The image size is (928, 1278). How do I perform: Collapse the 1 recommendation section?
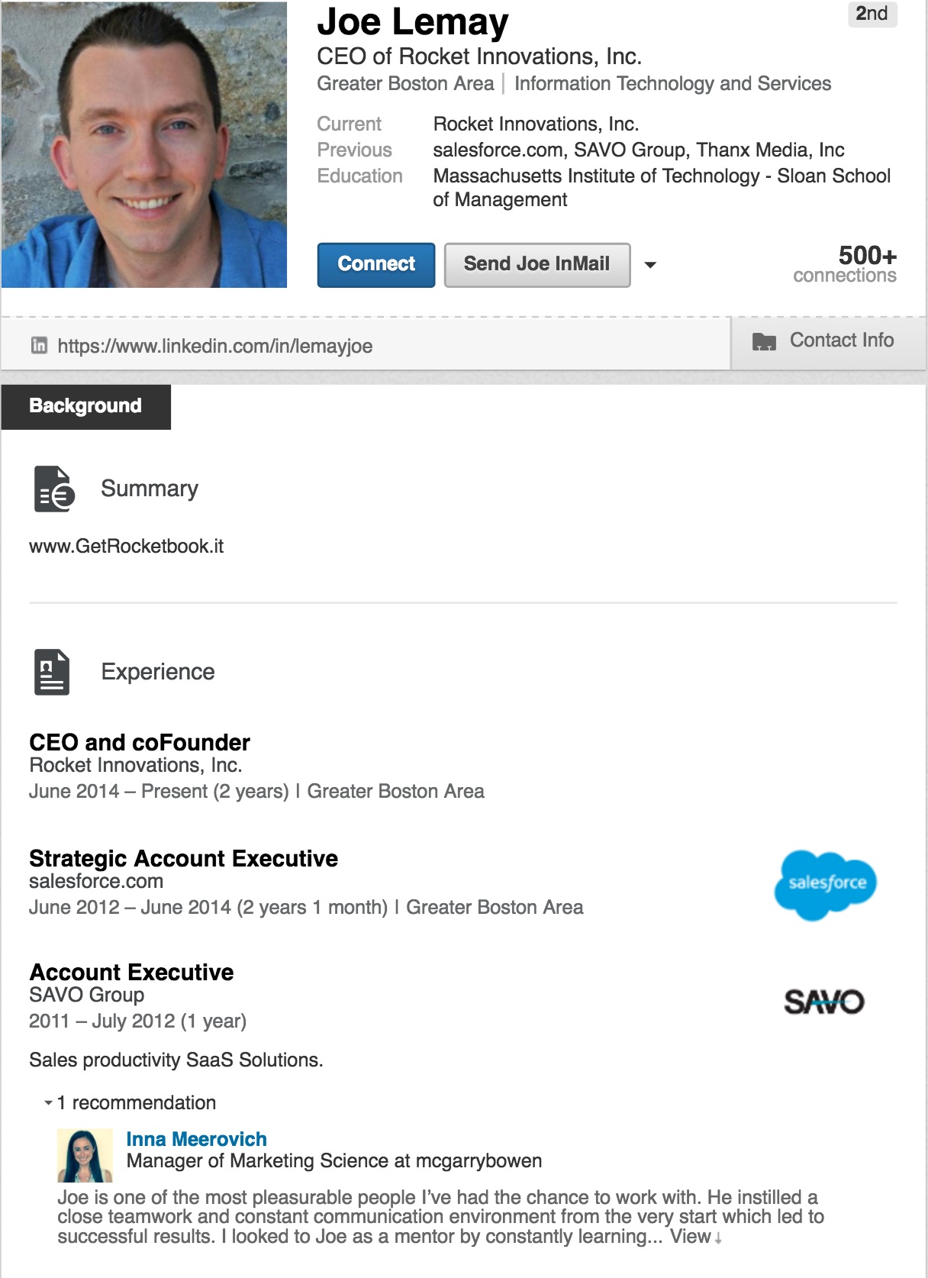(49, 1102)
